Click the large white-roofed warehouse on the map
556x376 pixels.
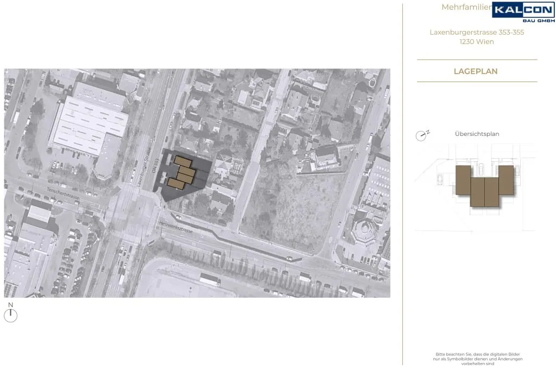pos(89,123)
